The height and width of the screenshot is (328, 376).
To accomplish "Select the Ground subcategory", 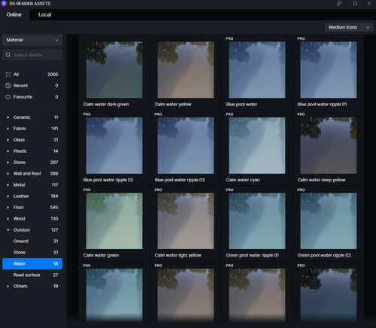I will click(x=32, y=241).
